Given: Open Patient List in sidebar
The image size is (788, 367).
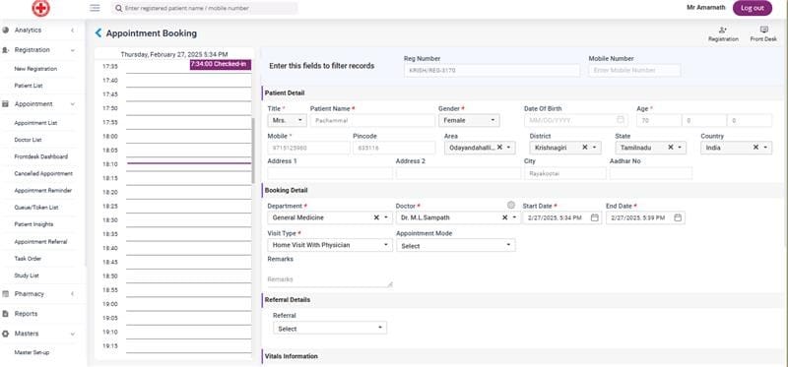Looking at the screenshot, I should point(29,86).
